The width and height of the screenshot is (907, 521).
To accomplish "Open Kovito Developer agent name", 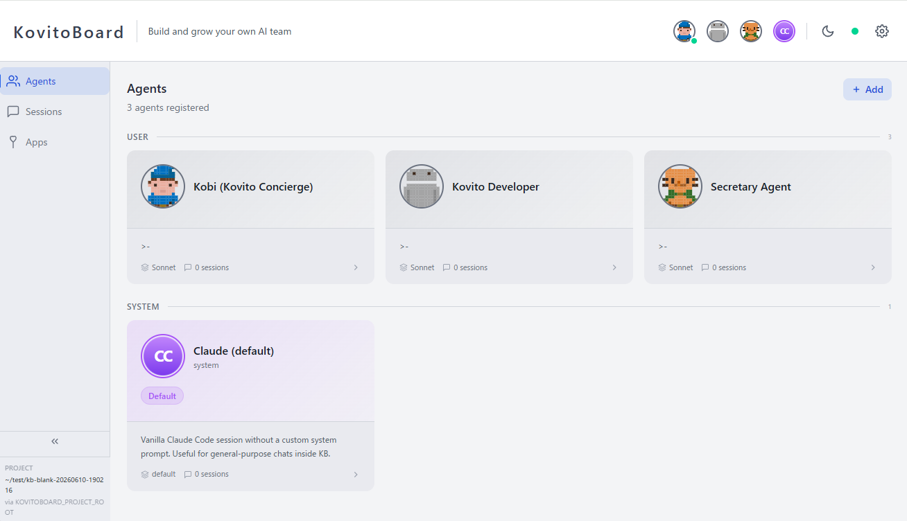I will (496, 186).
